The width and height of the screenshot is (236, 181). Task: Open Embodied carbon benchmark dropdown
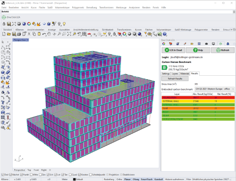tap(215, 89)
